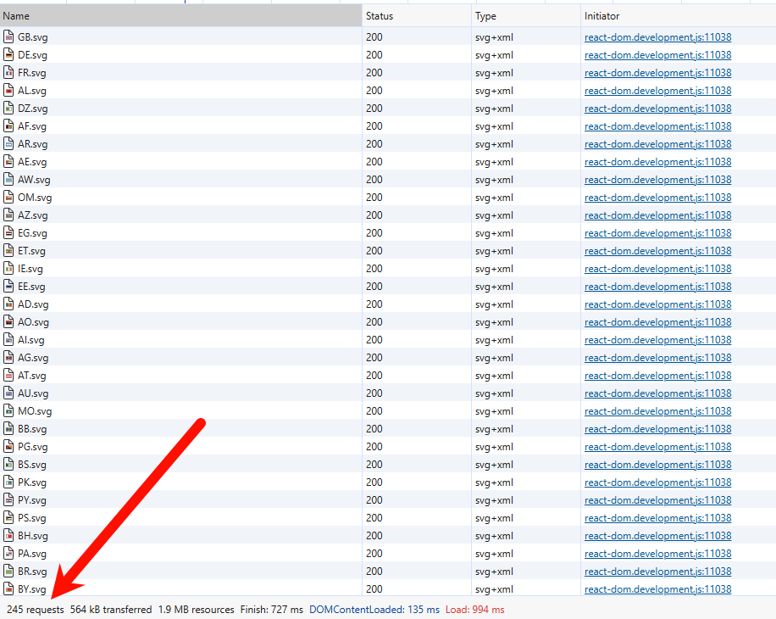The width and height of the screenshot is (776, 619).
Task: Sort requests by the Type column header
Action: pos(526,16)
